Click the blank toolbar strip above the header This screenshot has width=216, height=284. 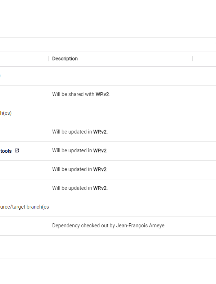(x=108, y=45)
